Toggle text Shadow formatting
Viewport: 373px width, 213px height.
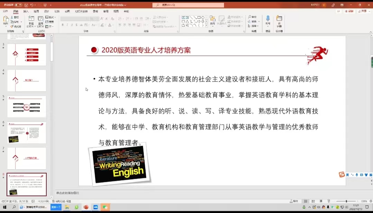click(76, 25)
